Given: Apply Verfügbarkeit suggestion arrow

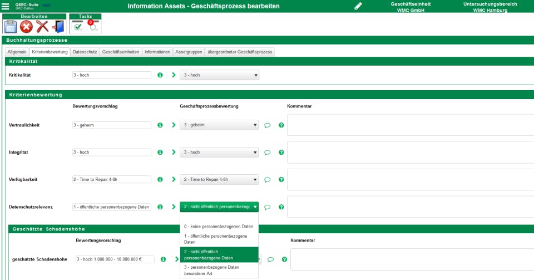Looking at the screenshot, I should (x=174, y=179).
